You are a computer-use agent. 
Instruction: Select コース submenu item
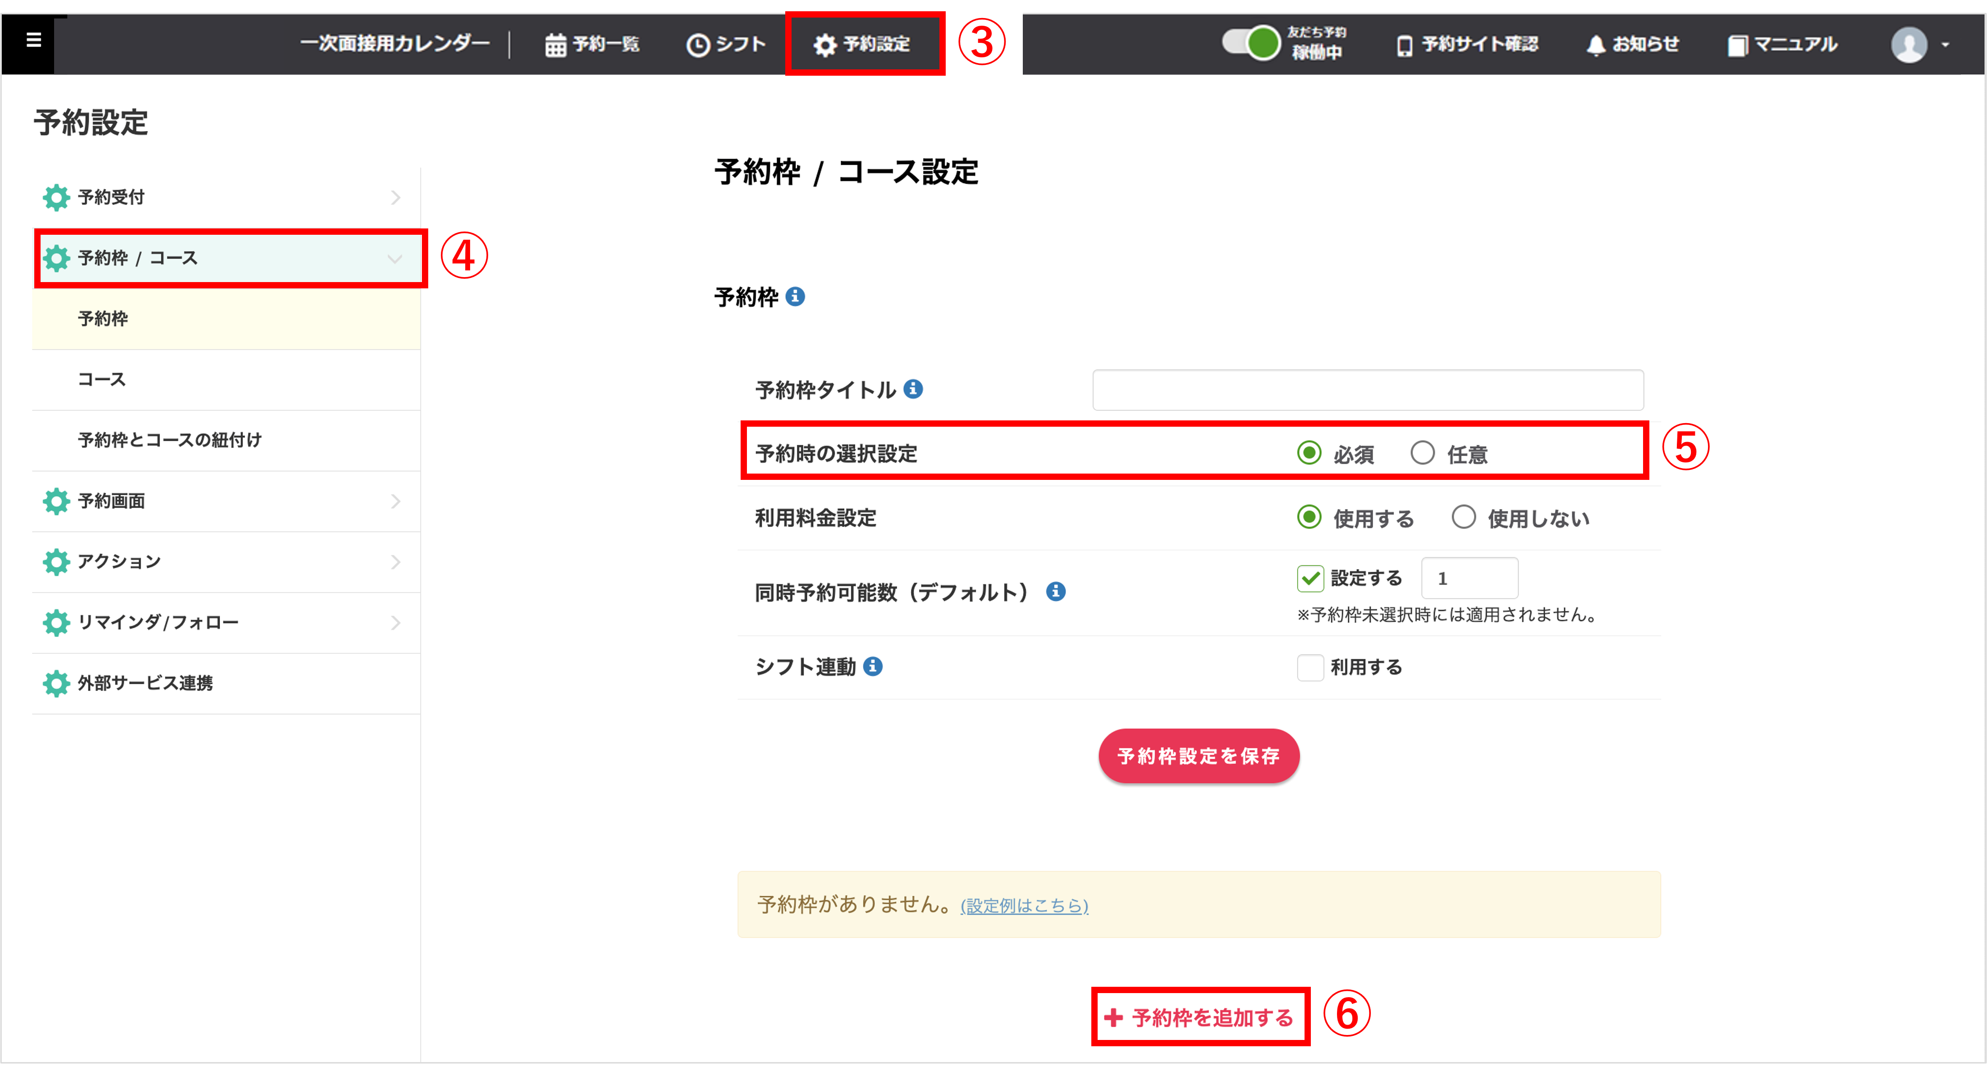[226, 380]
